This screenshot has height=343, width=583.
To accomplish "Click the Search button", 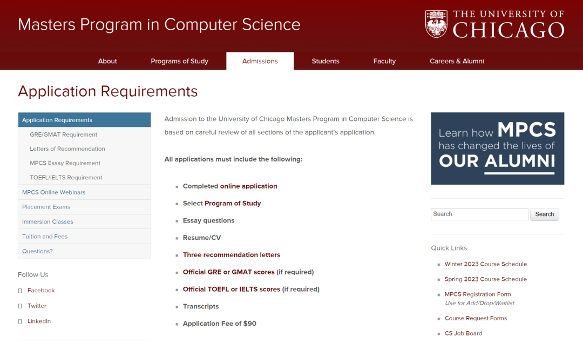I will 544,214.
